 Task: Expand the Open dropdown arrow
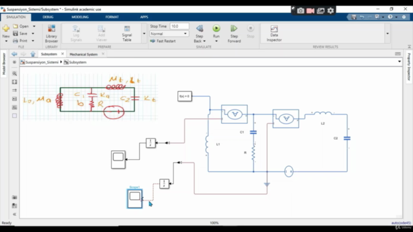pyautogui.click(x=34, y=26)
